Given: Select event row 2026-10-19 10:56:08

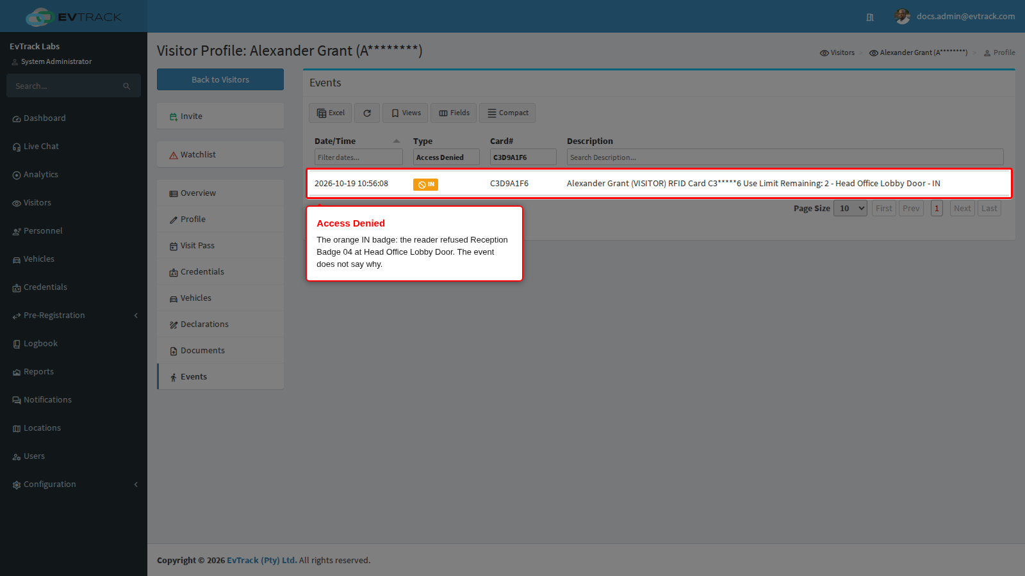Looking at the screenshot, I should [659, 184].
